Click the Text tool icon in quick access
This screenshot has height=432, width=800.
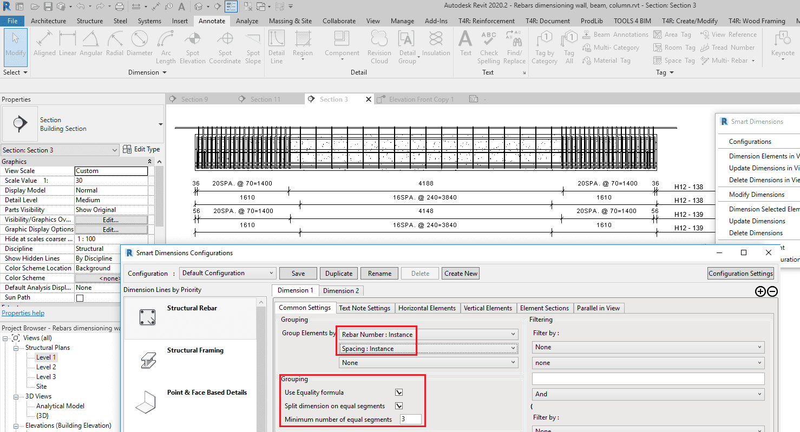click(182, 6)
